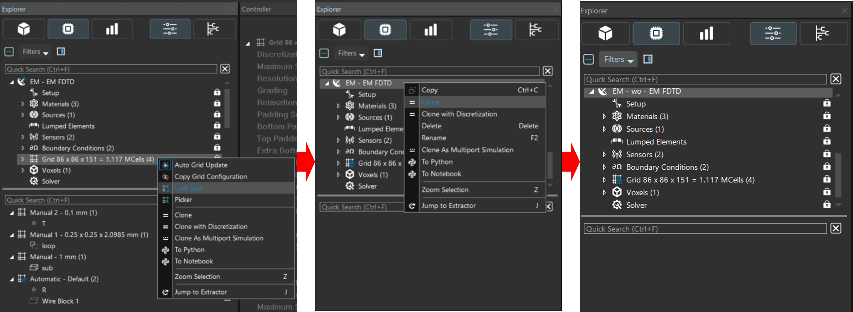The height and width of the screenshot is (312, 853).
Task: Collapse Manual 1 - 0.25 x 0.25 x 2.0985 mm group
Action: (x=12, y=235)
